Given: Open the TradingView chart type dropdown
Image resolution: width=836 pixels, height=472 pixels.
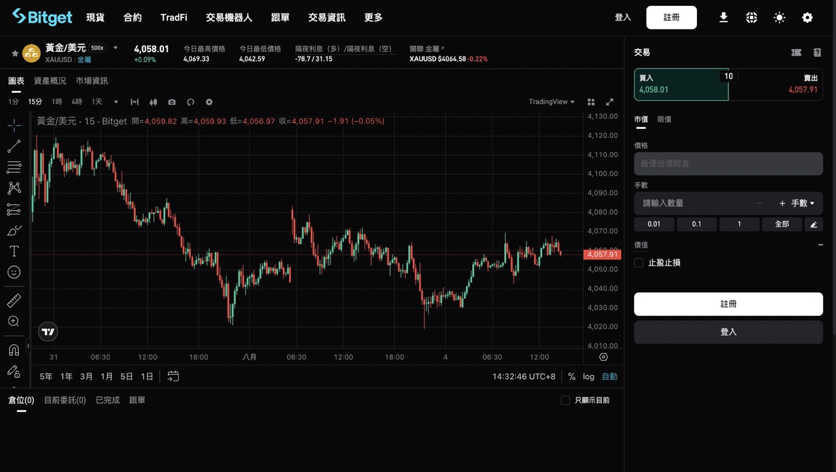Looking at the screenshot, I should (x=551, y=102).
